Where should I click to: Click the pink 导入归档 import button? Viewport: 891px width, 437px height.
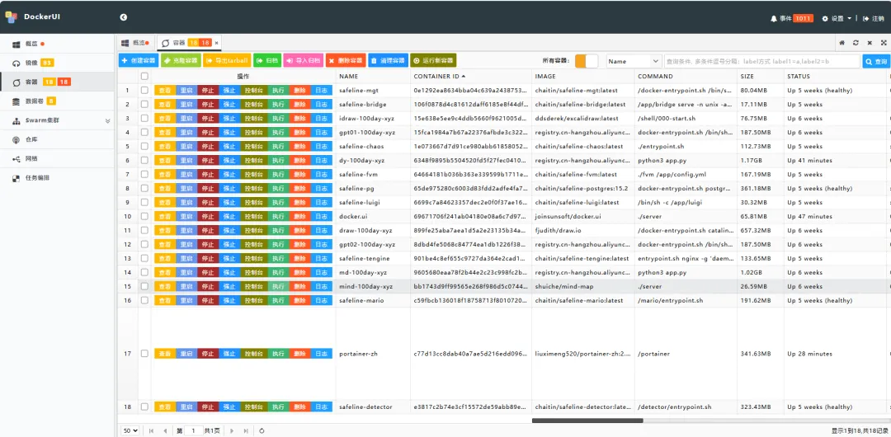pos(304,60)
